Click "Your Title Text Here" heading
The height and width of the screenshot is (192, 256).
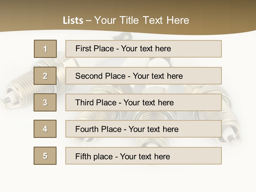click(x=142, y=20)
